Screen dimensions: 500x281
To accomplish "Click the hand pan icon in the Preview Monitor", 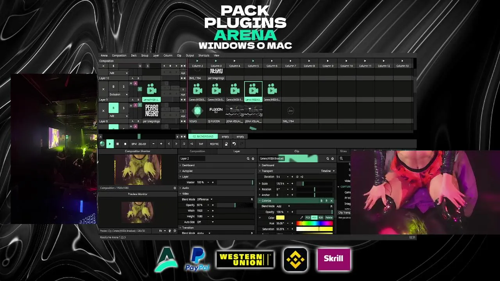I will tap(170, 231).
